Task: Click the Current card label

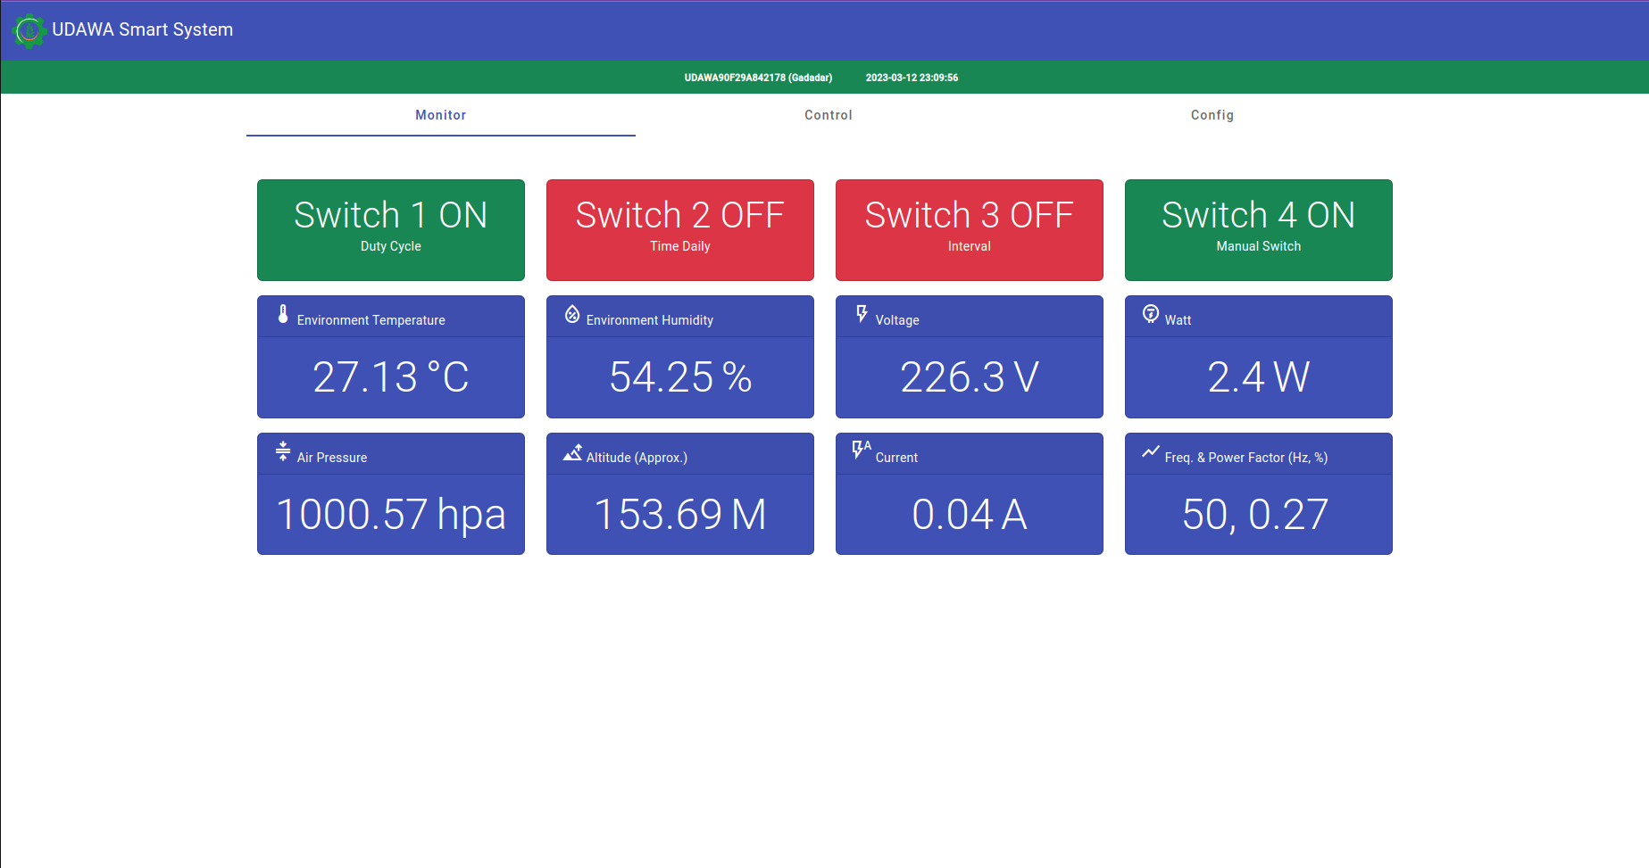Action: coord(896,458)
